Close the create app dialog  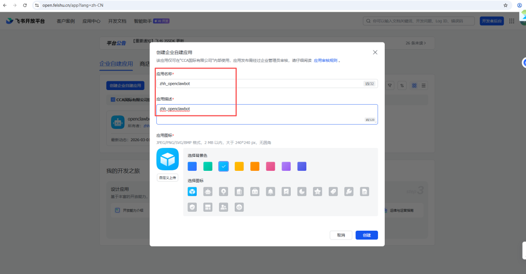click(375, 53)
